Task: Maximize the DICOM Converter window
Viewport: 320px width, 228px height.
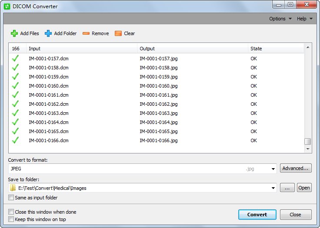Action: pos(290,4)
